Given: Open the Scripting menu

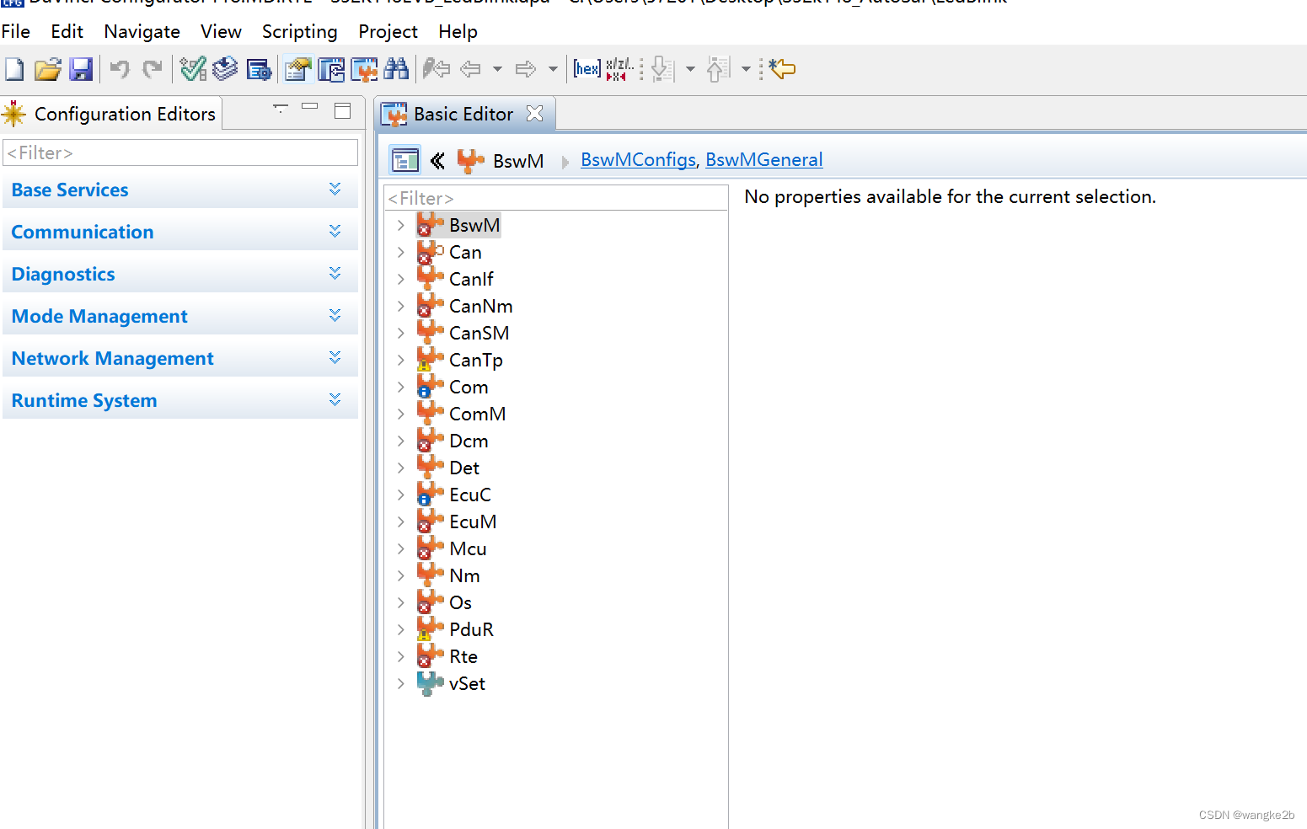Looking at the screenshot, I should coord(300,32).
